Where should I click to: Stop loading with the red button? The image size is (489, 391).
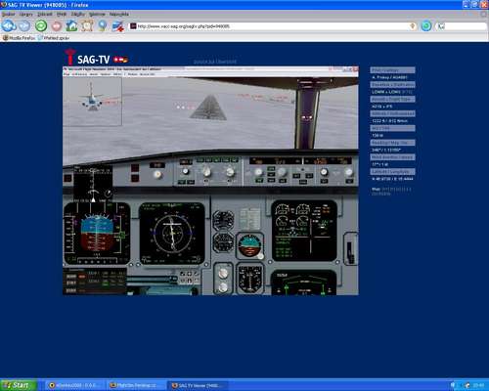(57, 26)
